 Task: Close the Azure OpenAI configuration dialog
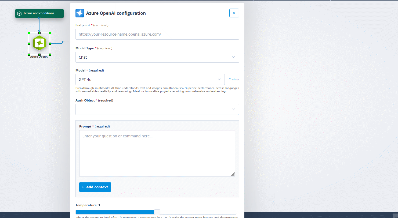(234, 13)
